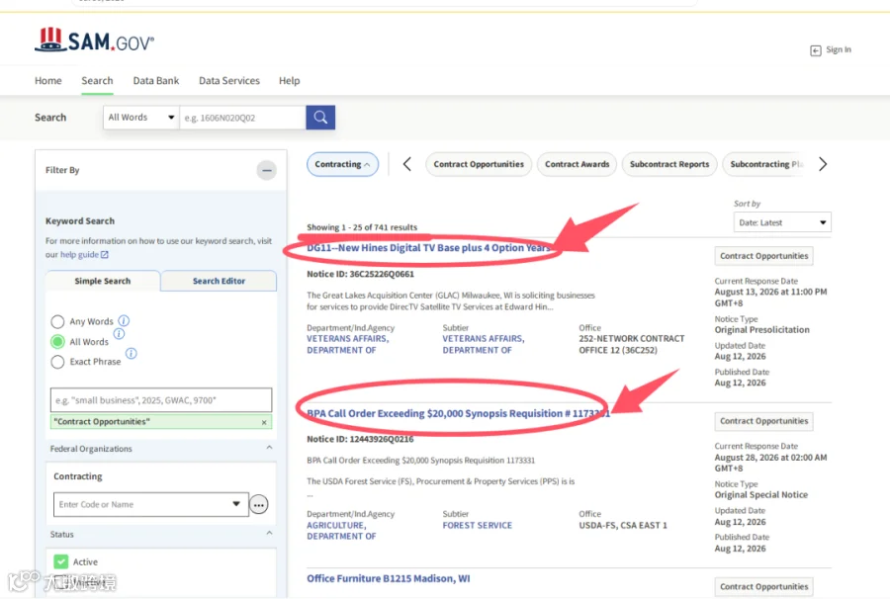Select the Subcontract Reports pill
890x599 pixels.
(669, 164)
